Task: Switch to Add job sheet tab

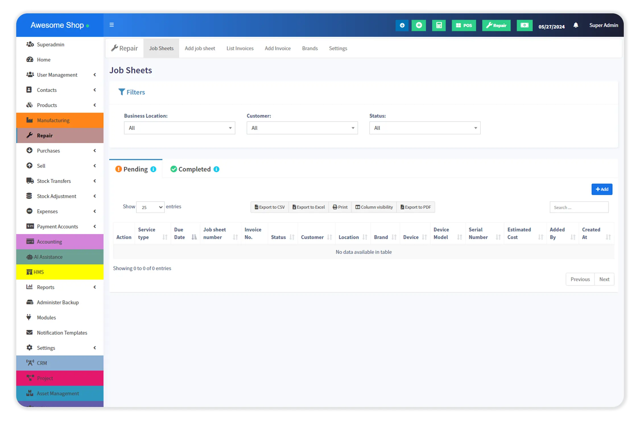Action: coord(199,48)
